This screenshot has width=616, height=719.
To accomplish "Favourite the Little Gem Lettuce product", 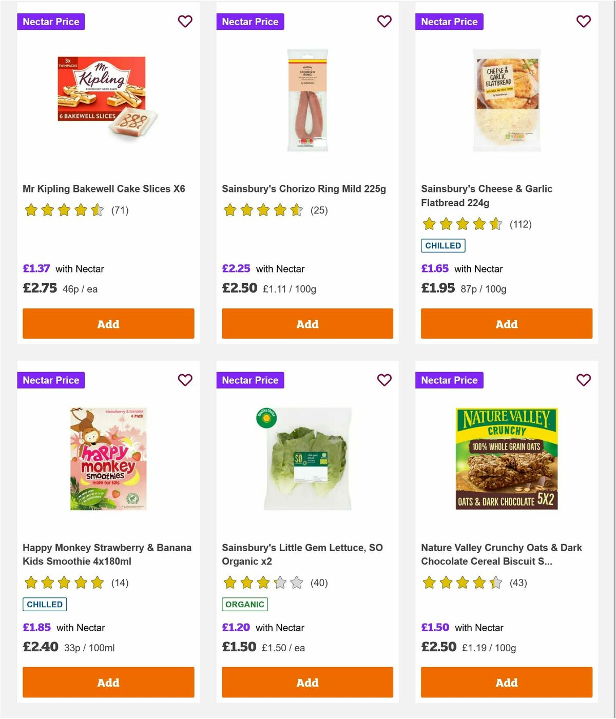I will (x=384, y=380).
